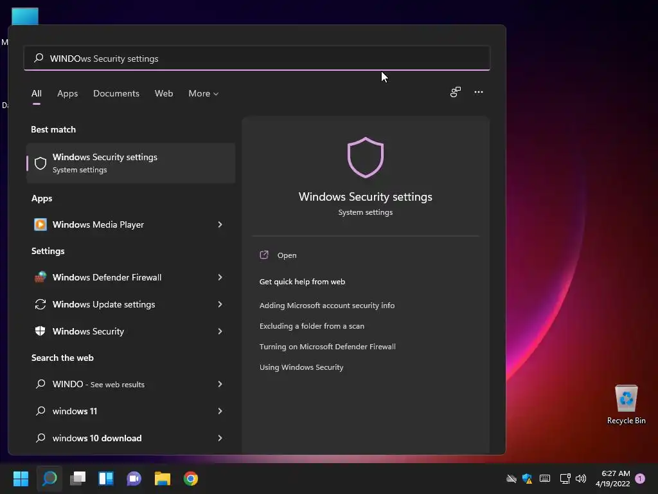658x494 pixels.
Task: Expand Windows Defender Firewall result chevron
Action: [x=220, y=277]
